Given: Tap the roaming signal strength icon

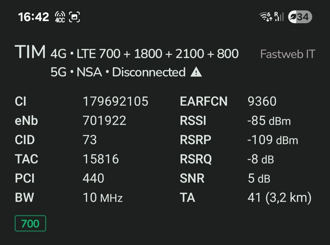Looking at the screenshot, I should click(279, 16).
